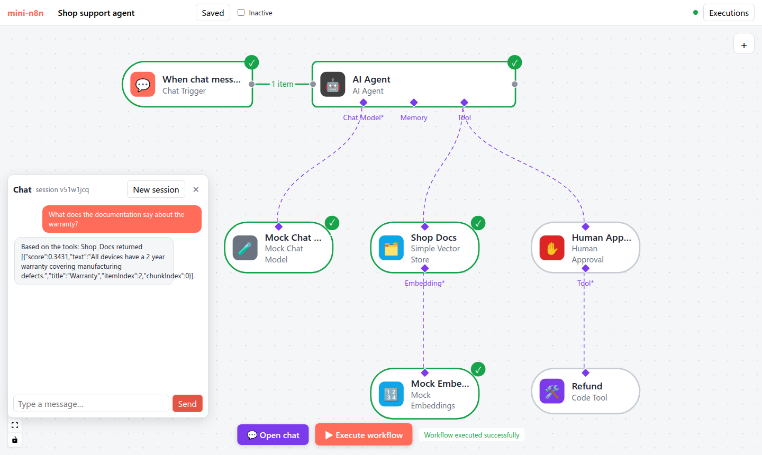Click the AI Agent output port
This screenshot has height=455, width=762.
tap(514, 84)
